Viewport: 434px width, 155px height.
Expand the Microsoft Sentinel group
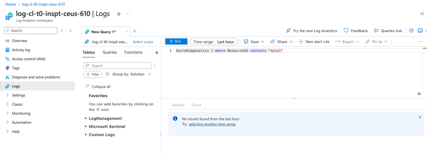(86, 127)
